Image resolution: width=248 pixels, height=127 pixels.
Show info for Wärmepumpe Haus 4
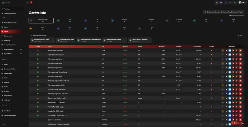[230, 59]
